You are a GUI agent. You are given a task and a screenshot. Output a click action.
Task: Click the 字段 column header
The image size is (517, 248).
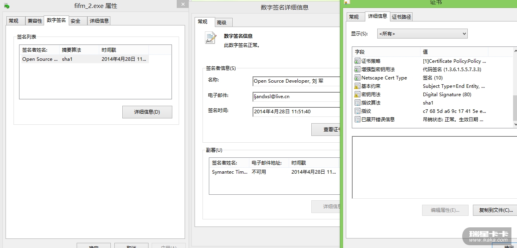click(x=386, y=52)
